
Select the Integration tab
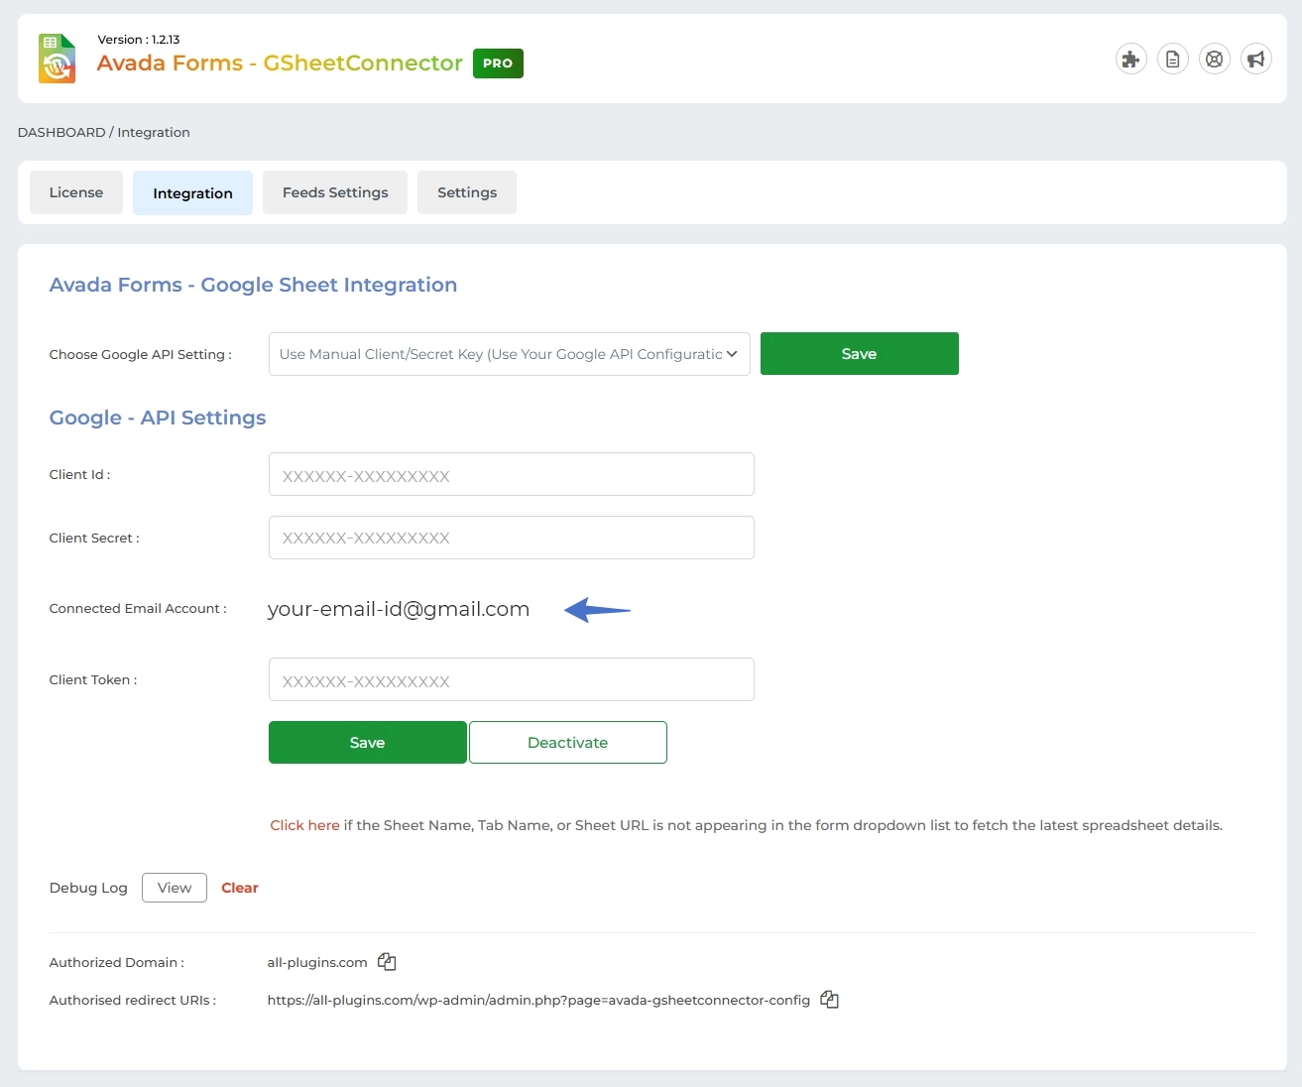point(192,192)
